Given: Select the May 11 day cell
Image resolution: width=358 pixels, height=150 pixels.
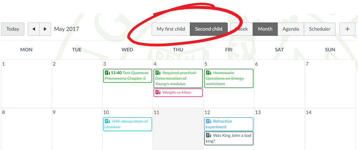Looking at the screenshot, I should point(178,129).
